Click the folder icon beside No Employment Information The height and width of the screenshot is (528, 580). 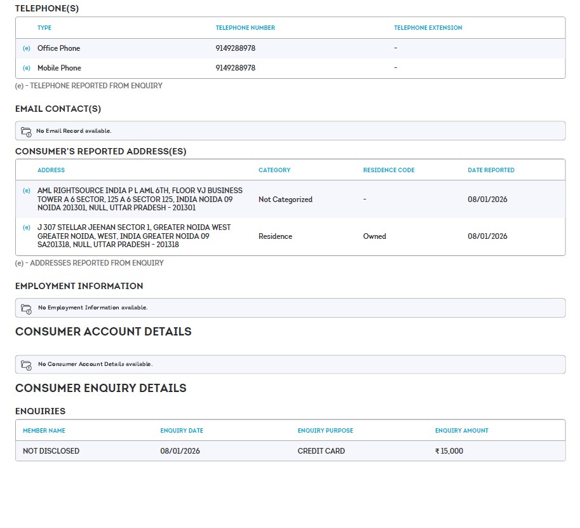tap(26, 308)
